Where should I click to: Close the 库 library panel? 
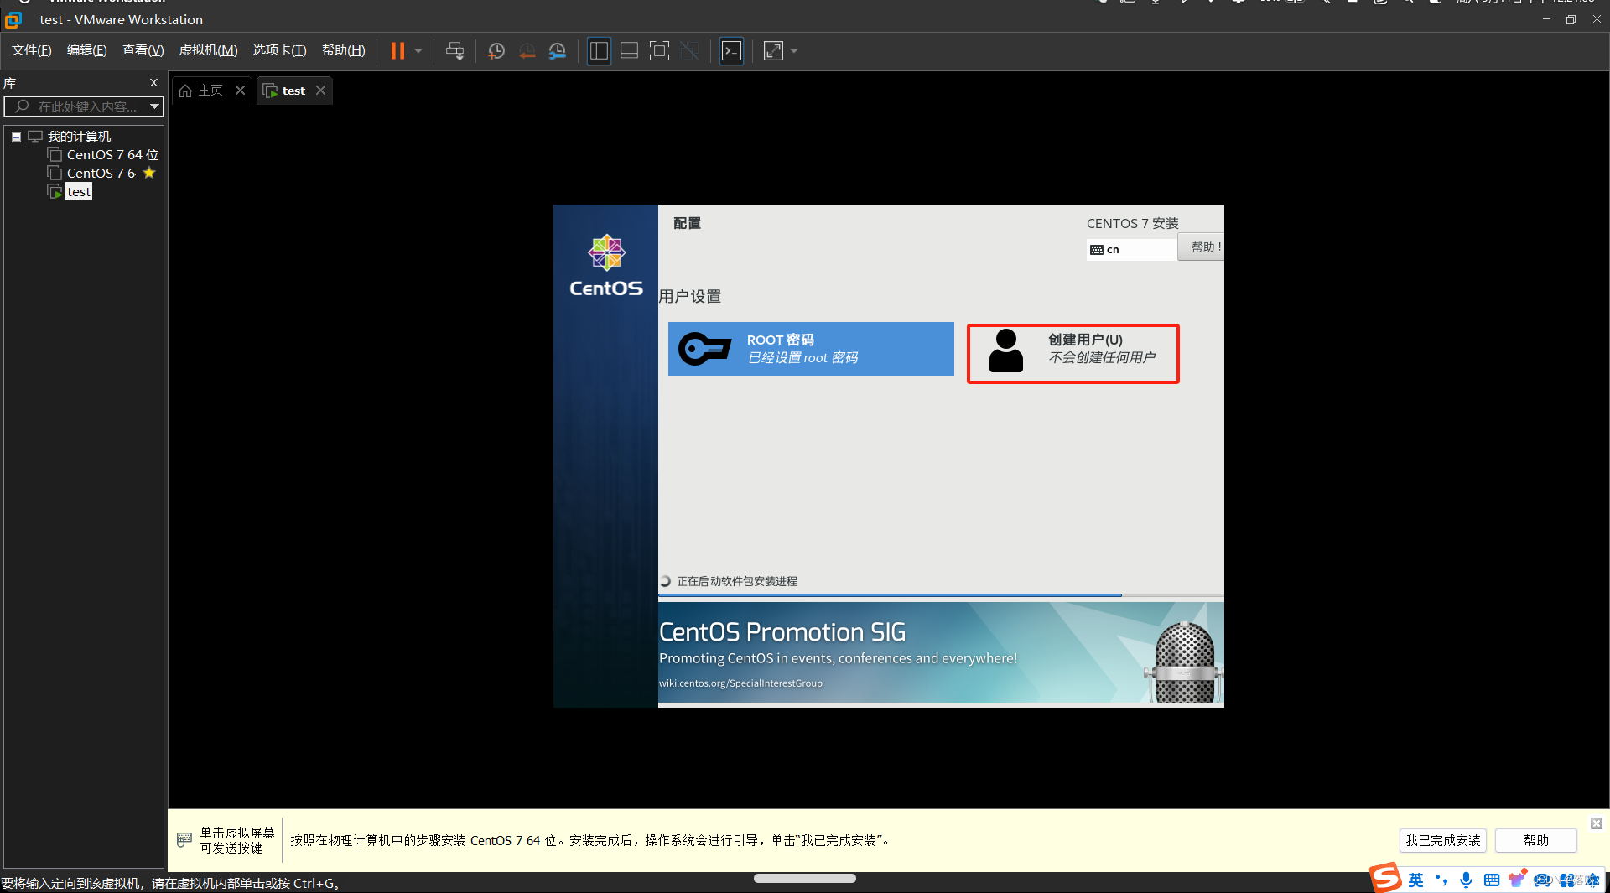153,83
